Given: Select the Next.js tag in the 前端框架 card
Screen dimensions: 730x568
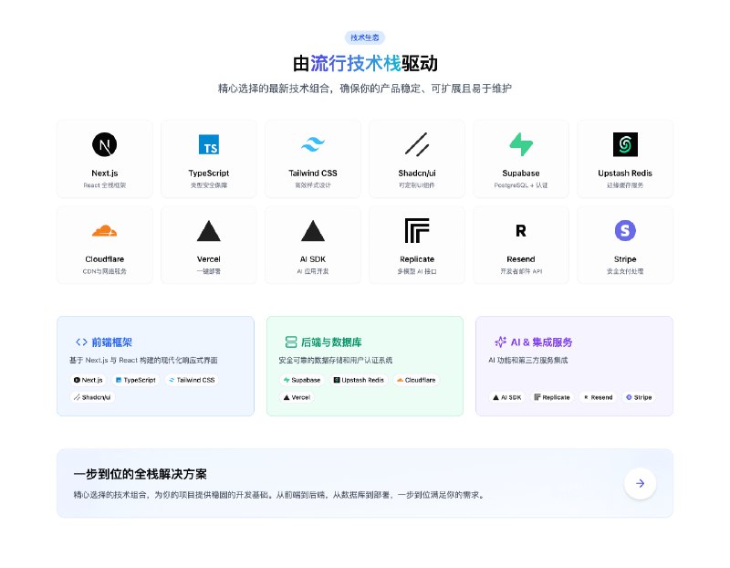Looking at the screenshot, I should click(x=88, y=380).
